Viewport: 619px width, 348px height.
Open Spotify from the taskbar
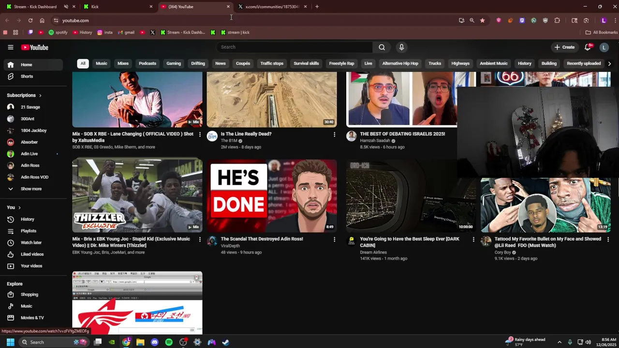coord(169,342)
